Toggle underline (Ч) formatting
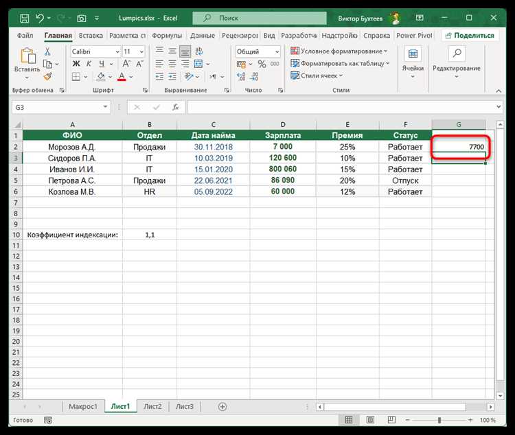The height and width of the screenshot is (435, 515). coord(102,64)
